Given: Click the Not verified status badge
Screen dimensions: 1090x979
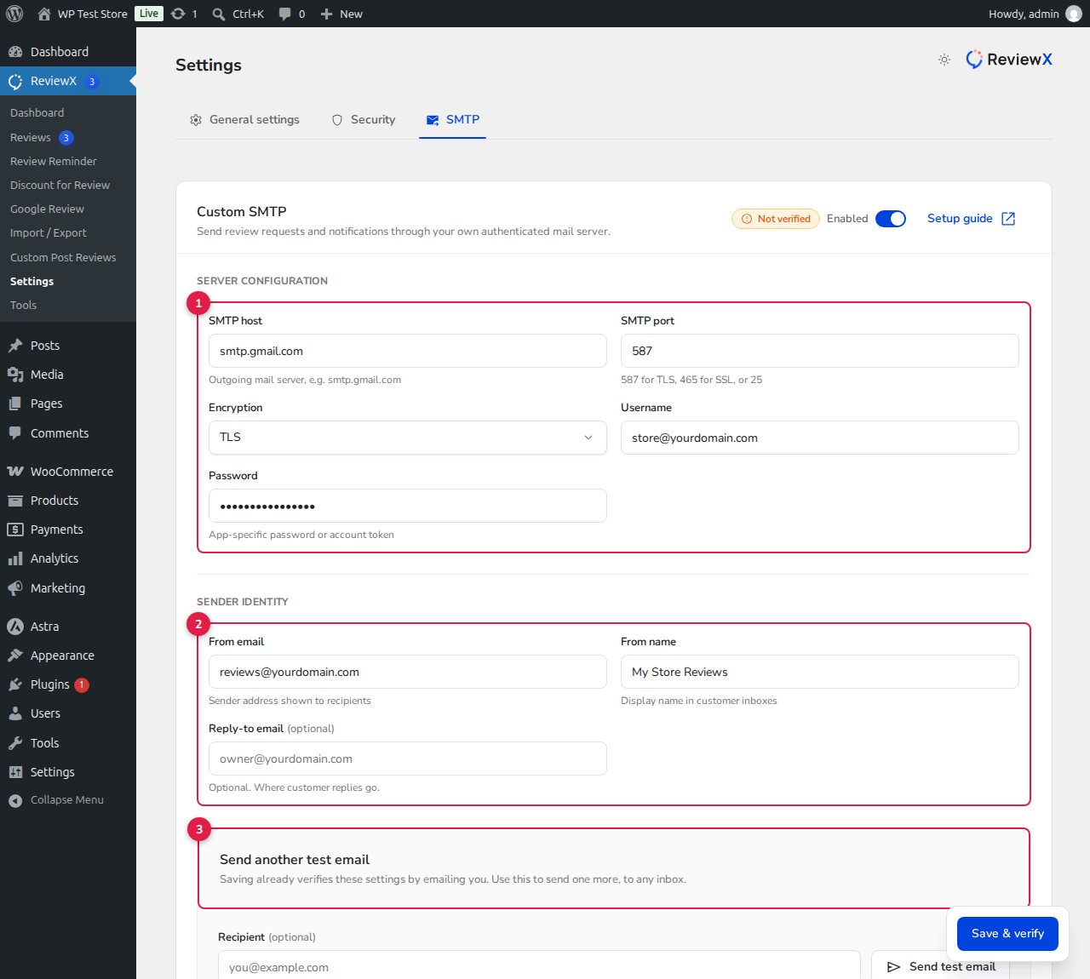Looking at the screenshot, I should coord(776,219).
